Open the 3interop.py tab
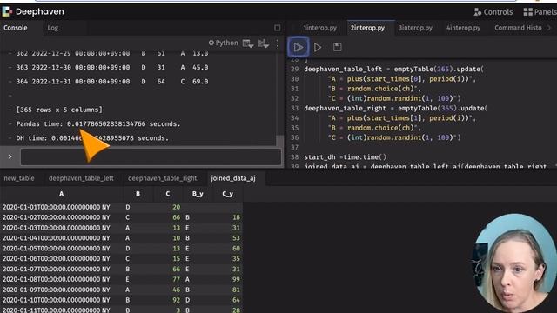Image resolution: width=557 pixels, height=313 pixels. (x=415, y=28)
